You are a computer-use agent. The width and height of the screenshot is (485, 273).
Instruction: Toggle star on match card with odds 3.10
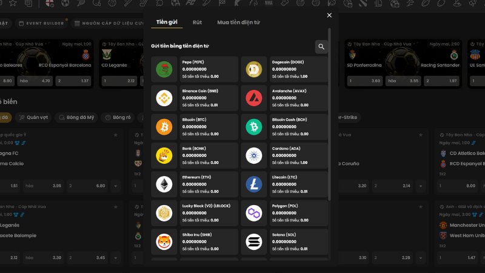(421, 207)
